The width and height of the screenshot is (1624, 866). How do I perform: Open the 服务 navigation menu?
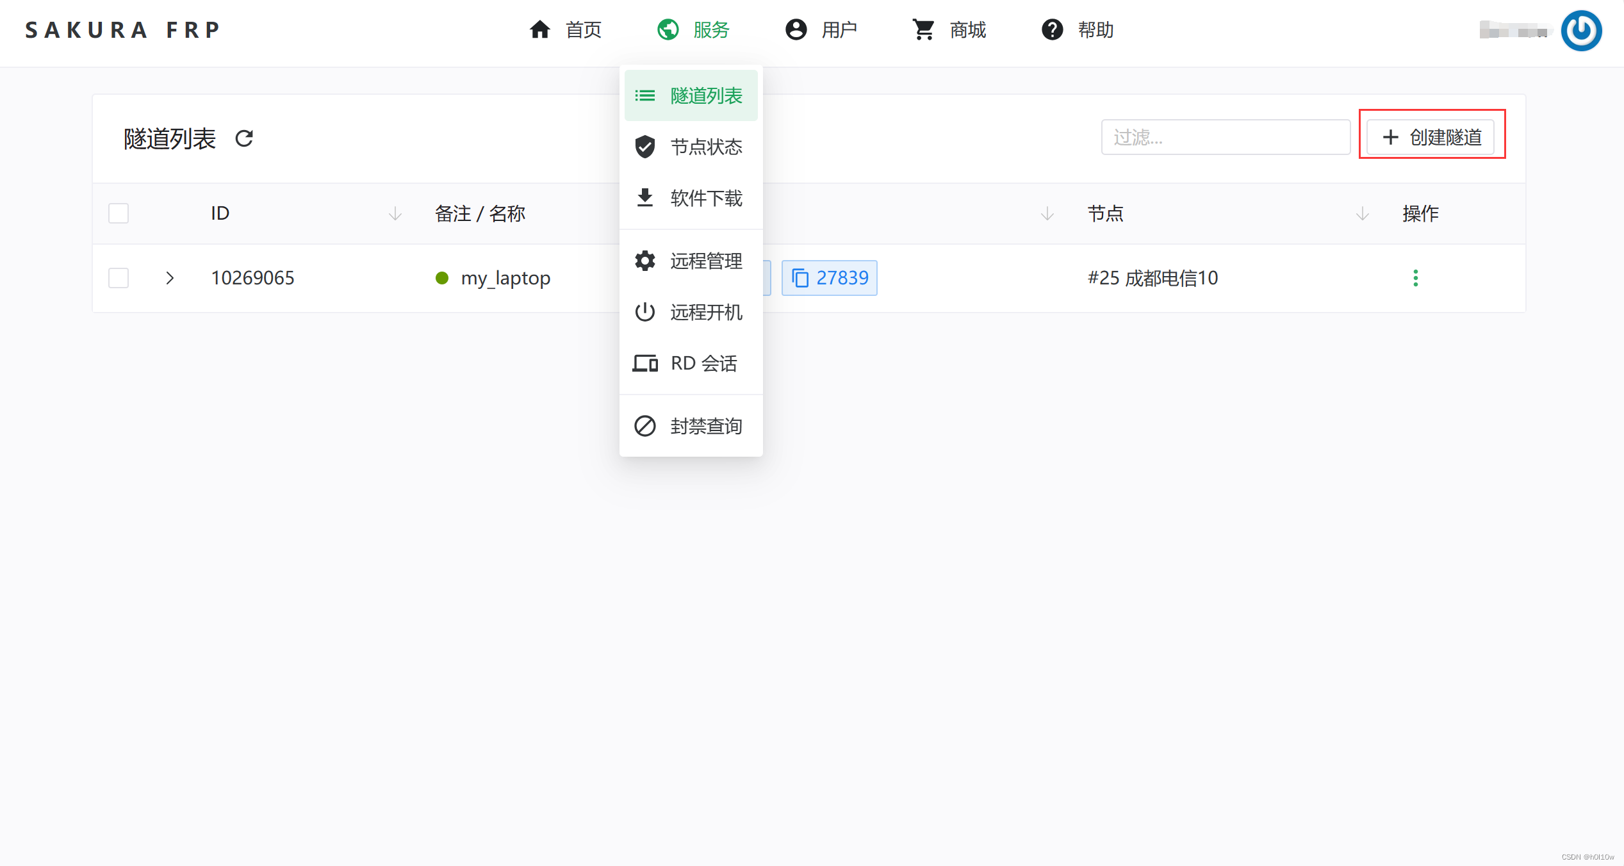click(x=693, y=29)
